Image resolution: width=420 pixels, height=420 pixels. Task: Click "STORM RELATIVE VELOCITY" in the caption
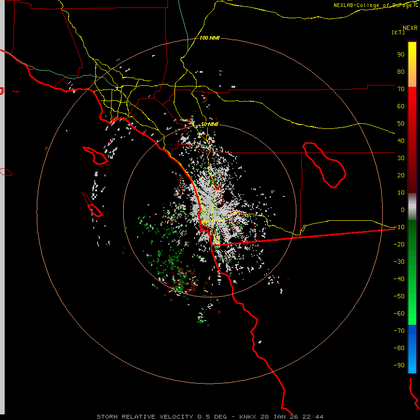click(x=145, y=417)
